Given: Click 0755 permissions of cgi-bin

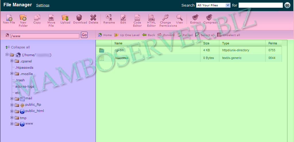Looking at the screenshot, I should [272, 50].
